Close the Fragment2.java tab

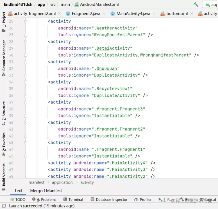(x=104, y=14)
